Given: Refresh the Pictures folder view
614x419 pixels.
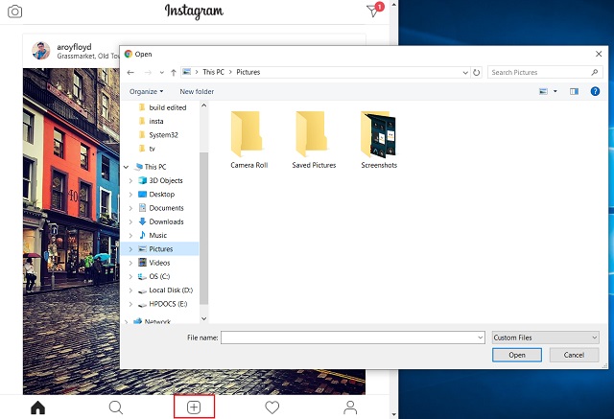Looking at the screenshot, I should click(x=476, y=72).
